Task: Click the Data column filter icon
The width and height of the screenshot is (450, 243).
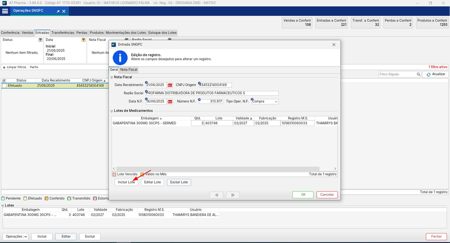Action: [83, 40]
